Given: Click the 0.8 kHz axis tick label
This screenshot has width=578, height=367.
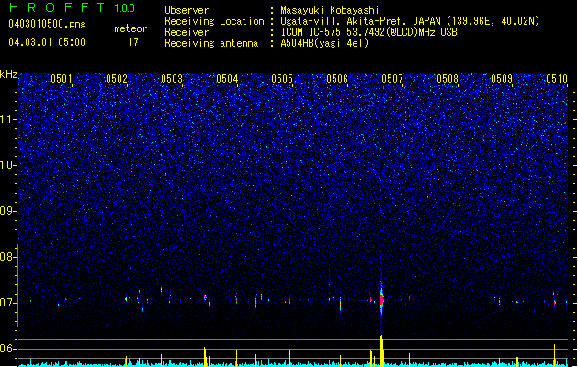Looking at the screenshot, I should coord(8,257).
